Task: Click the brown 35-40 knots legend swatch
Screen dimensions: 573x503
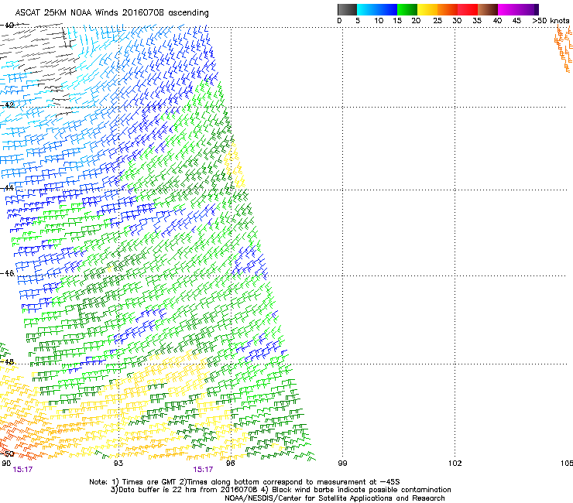Action: [488, 9]
